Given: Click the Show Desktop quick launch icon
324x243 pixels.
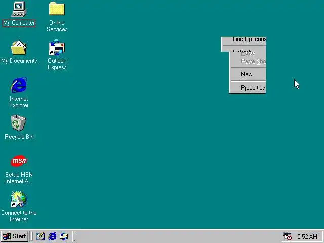Looking at the screenshot, I should [x=40, y=236].
